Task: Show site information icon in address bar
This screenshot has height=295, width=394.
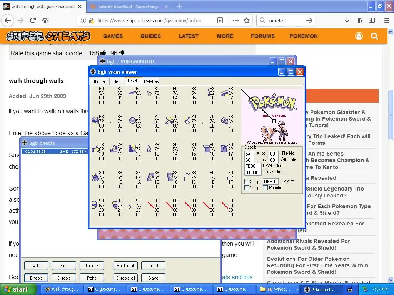Action: click(83, 20)
